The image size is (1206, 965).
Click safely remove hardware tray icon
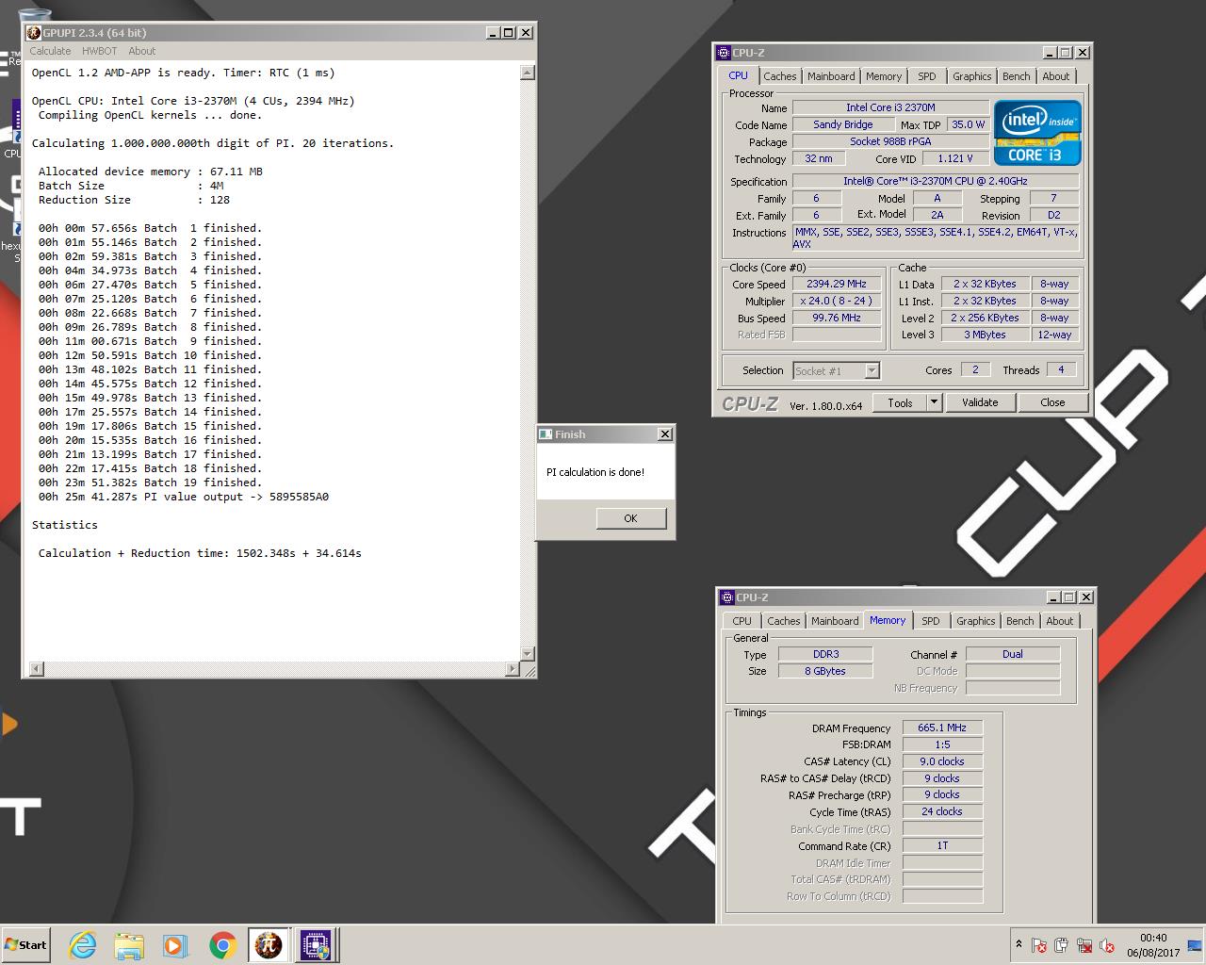coord(1062,945)
